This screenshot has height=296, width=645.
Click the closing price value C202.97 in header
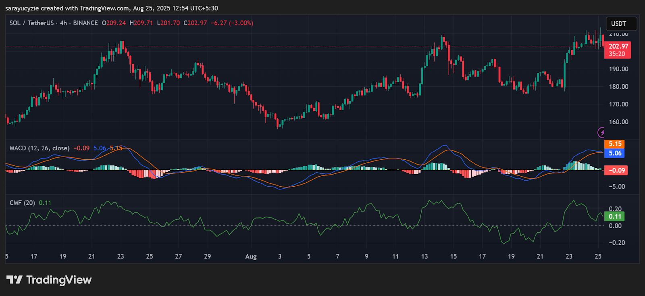(195, 23)
